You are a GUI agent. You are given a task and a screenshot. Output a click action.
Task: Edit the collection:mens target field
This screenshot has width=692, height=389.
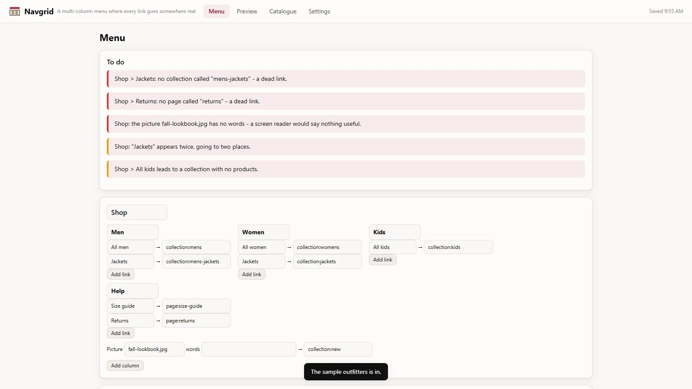(x=196, y=247)
